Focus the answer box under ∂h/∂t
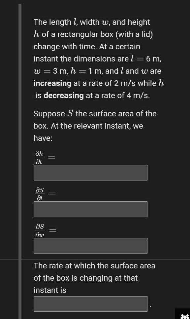The height and width of the screenshot is (319, 190). click(x=90, y=173)
